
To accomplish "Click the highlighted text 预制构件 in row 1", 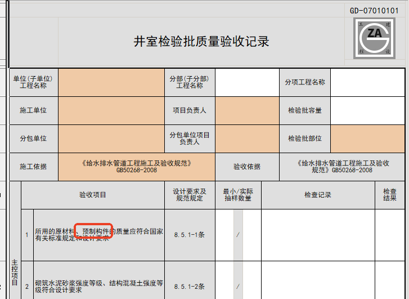I will pos(95,231).
